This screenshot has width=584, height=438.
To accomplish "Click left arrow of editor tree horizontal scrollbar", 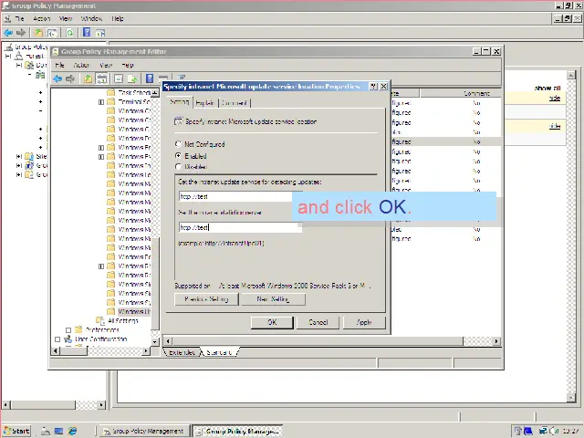I will (x=55, y=350).
